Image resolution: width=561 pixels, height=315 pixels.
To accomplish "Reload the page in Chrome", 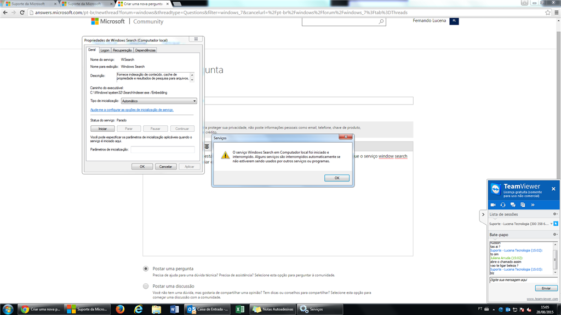I will pos(22,13).
